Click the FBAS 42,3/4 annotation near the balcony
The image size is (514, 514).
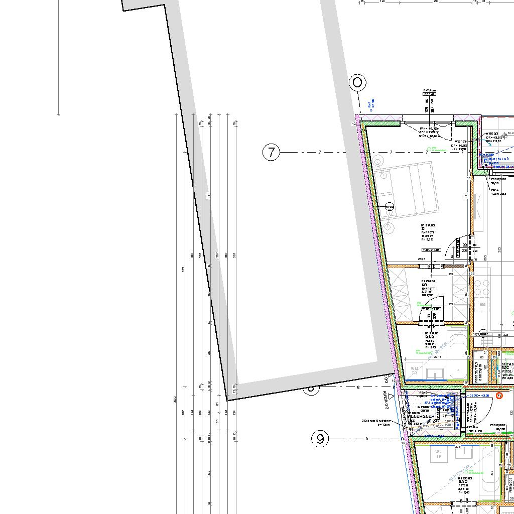click(x=498, y=192)
